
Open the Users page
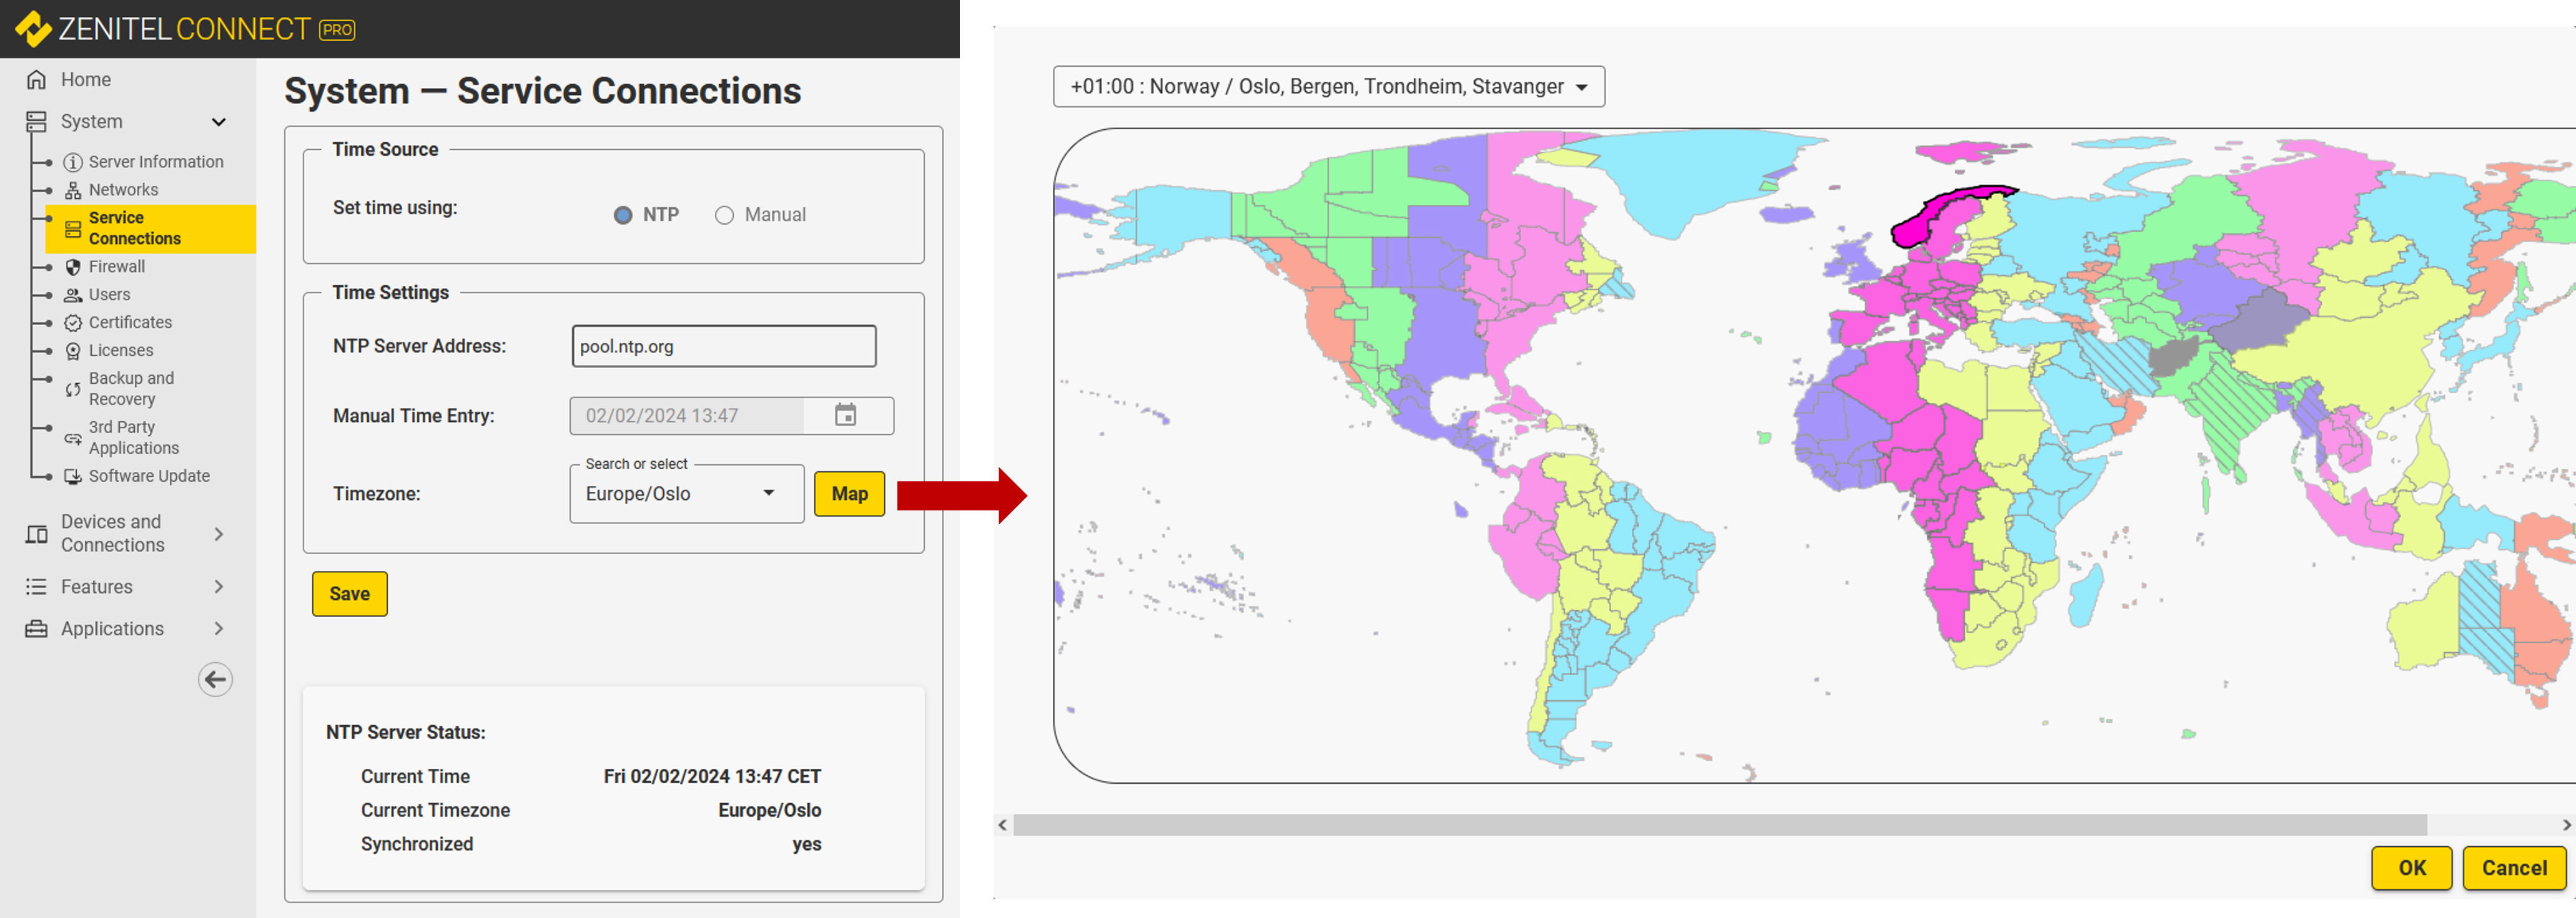click(109, 295)
